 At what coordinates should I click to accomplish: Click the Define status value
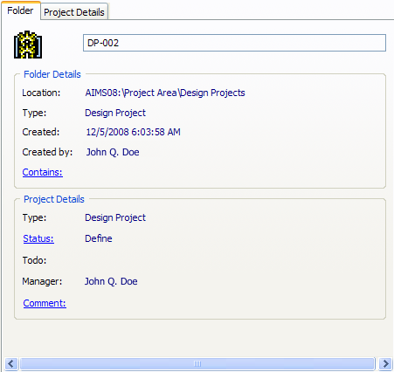[99, 238]
